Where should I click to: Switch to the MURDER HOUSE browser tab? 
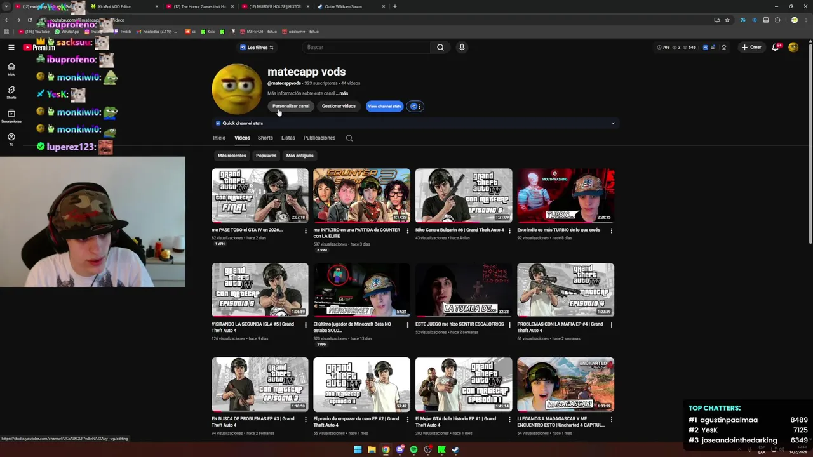click(275, 6)
